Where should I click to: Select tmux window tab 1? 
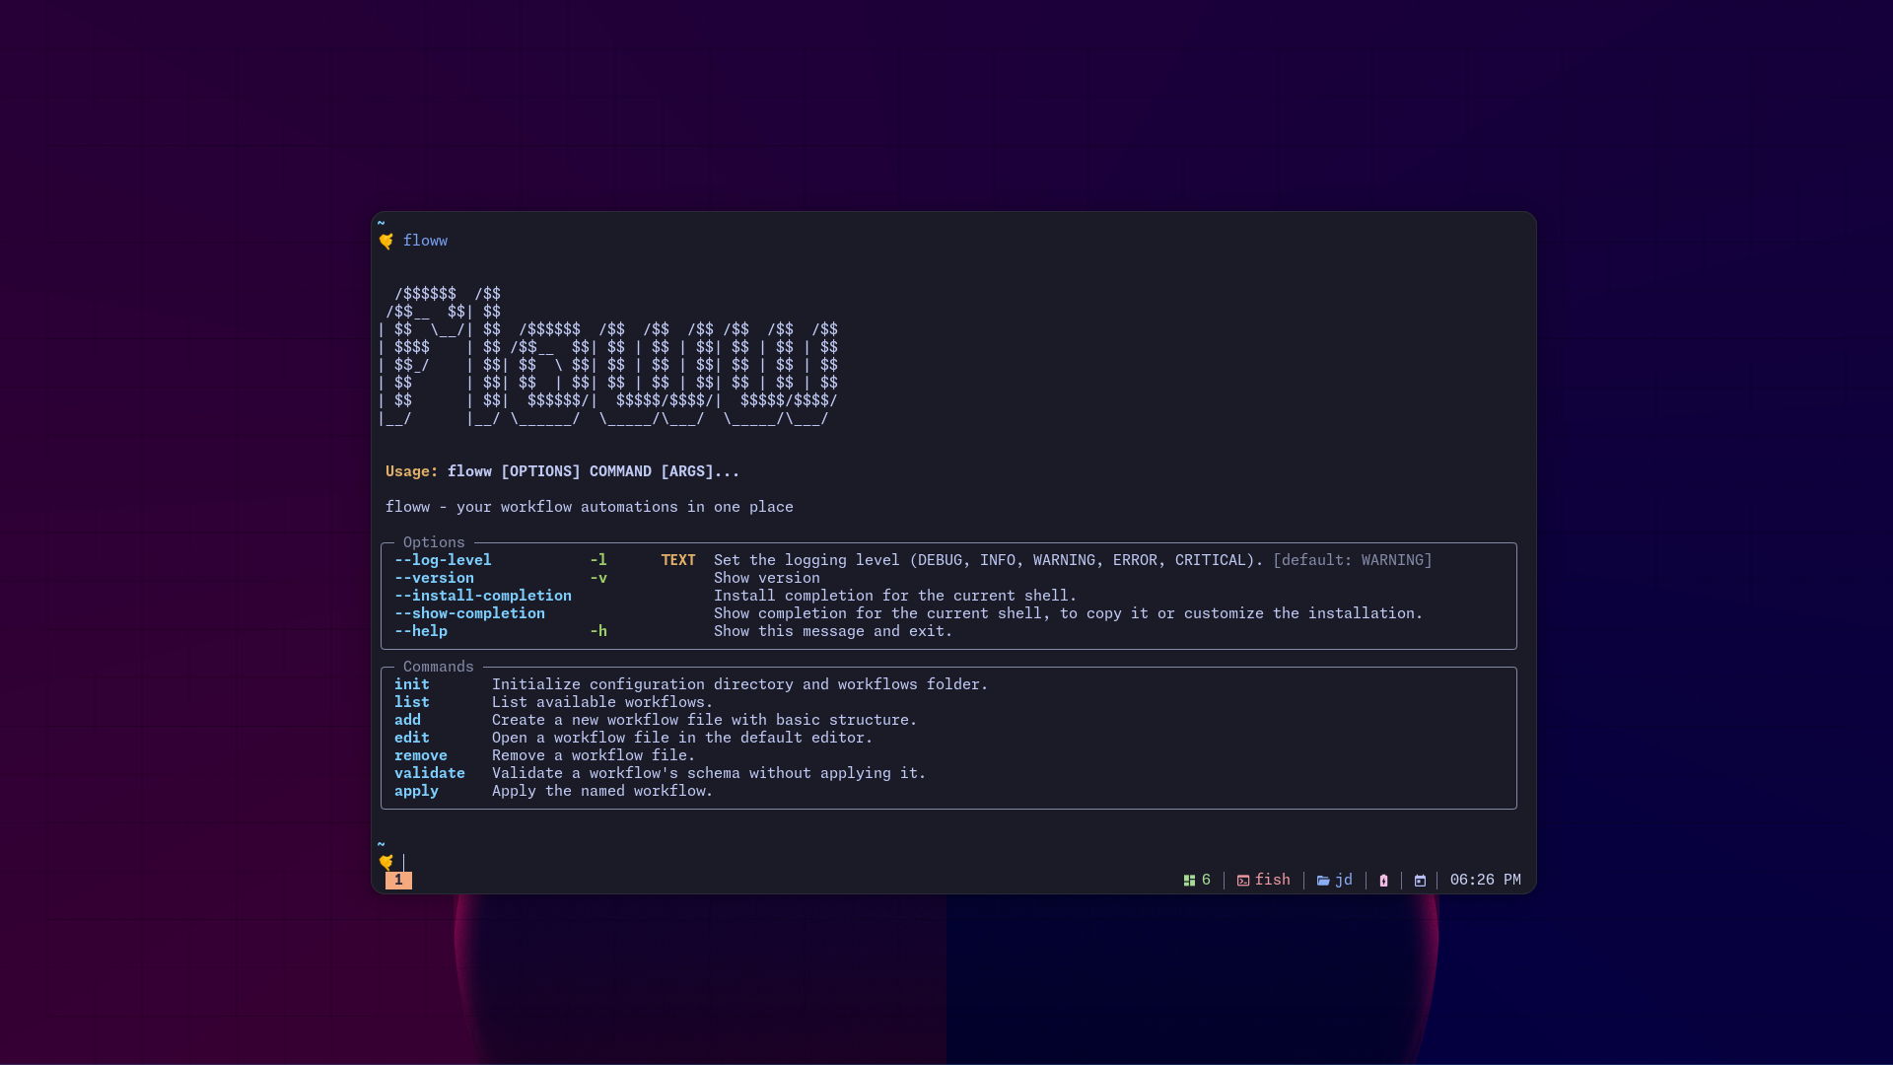coord(398,880)
